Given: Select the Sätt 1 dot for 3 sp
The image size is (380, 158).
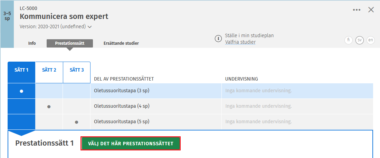Looking at the screenshot, I should (21, 91).
